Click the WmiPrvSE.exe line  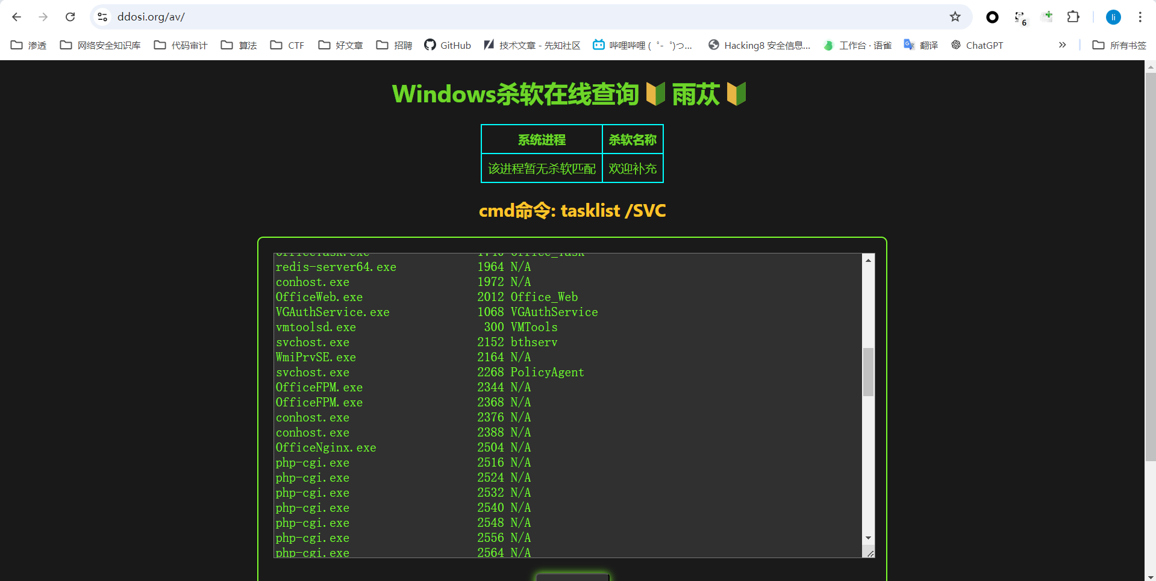(403, 357)
